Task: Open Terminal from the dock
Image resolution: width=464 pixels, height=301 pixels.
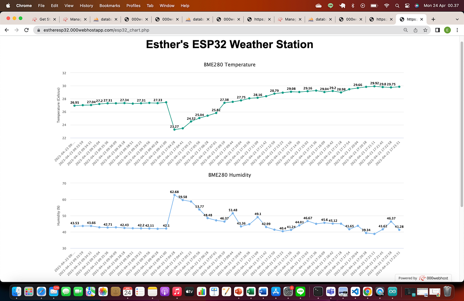Action: click(x=318, y=292)
